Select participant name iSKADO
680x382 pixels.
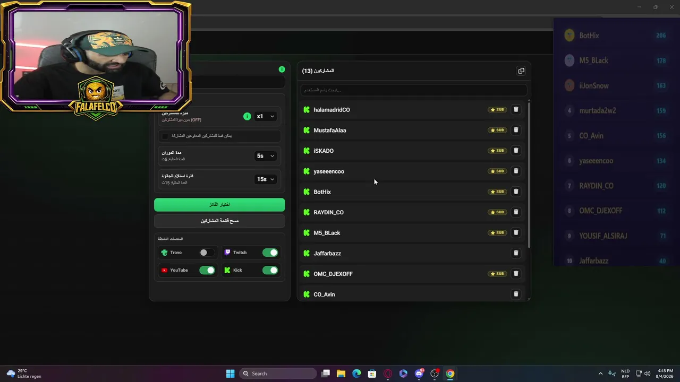point(324,151)
